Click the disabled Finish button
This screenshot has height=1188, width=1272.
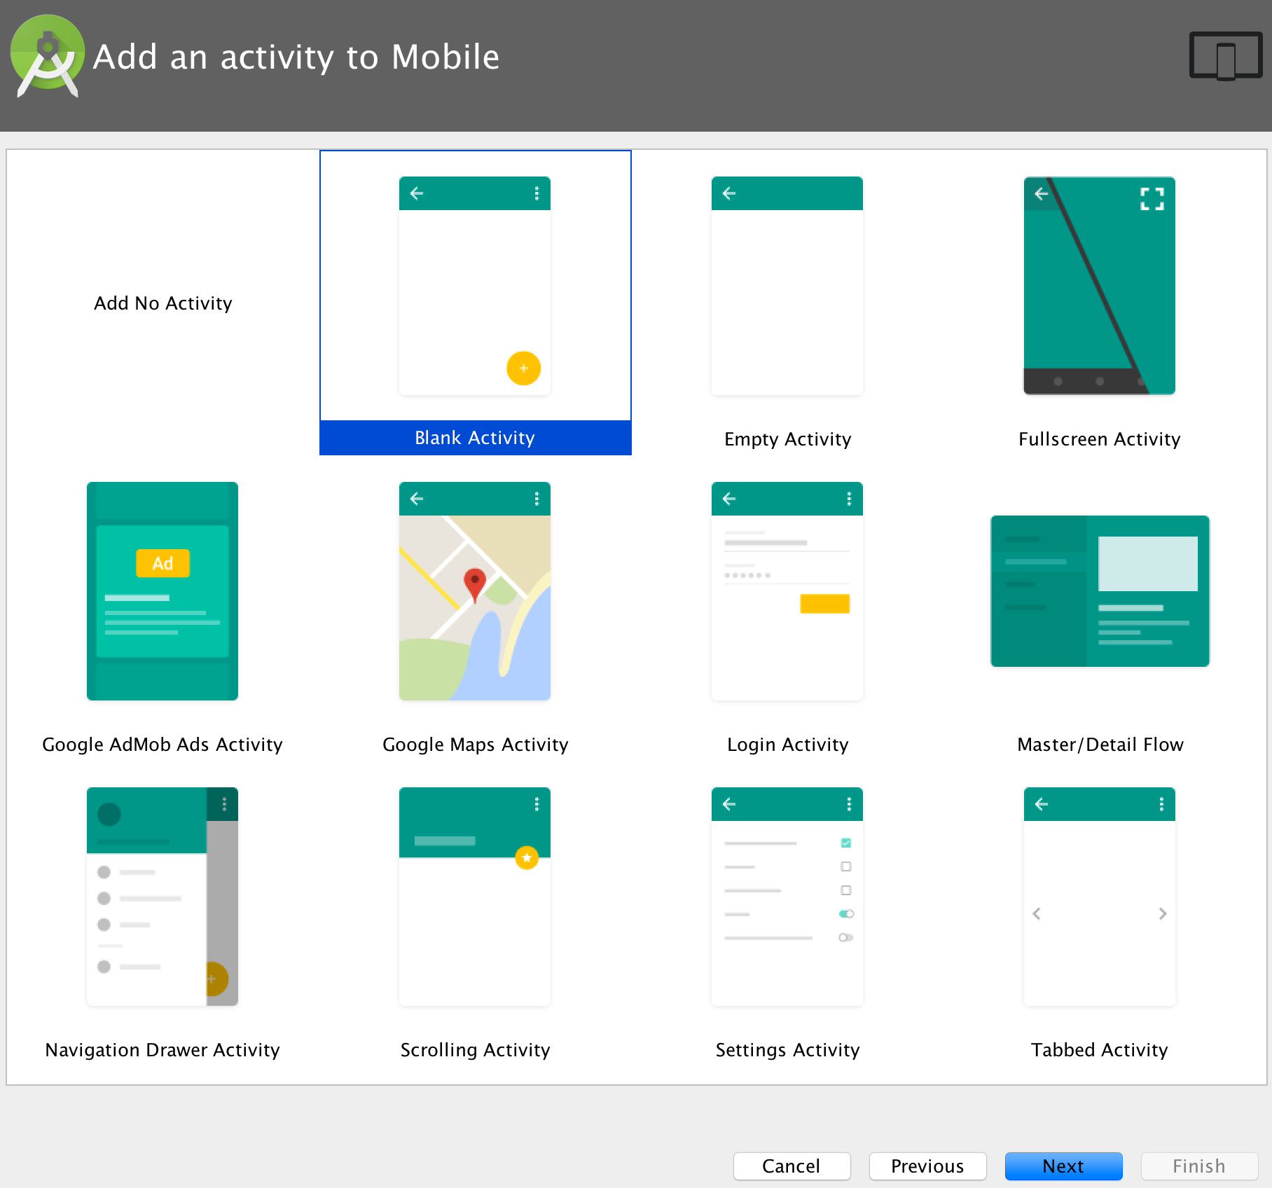click(1199, 1166)
